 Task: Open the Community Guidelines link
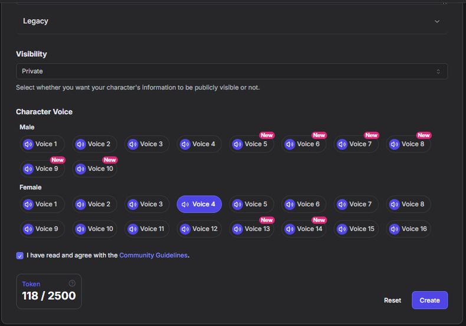pos(153,255)
